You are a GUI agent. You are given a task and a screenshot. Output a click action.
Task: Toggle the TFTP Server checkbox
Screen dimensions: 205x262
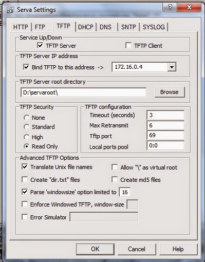40,46
